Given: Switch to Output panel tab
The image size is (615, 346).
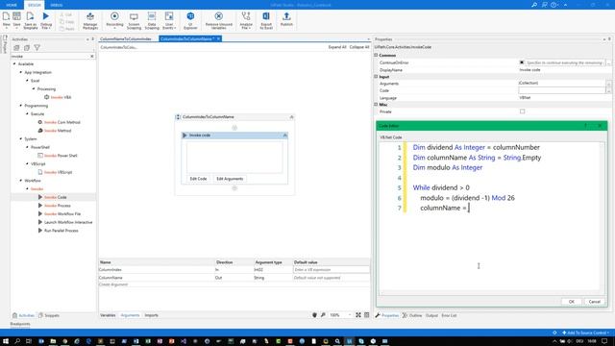Looking at the screenshot, I should coord(431,315).
